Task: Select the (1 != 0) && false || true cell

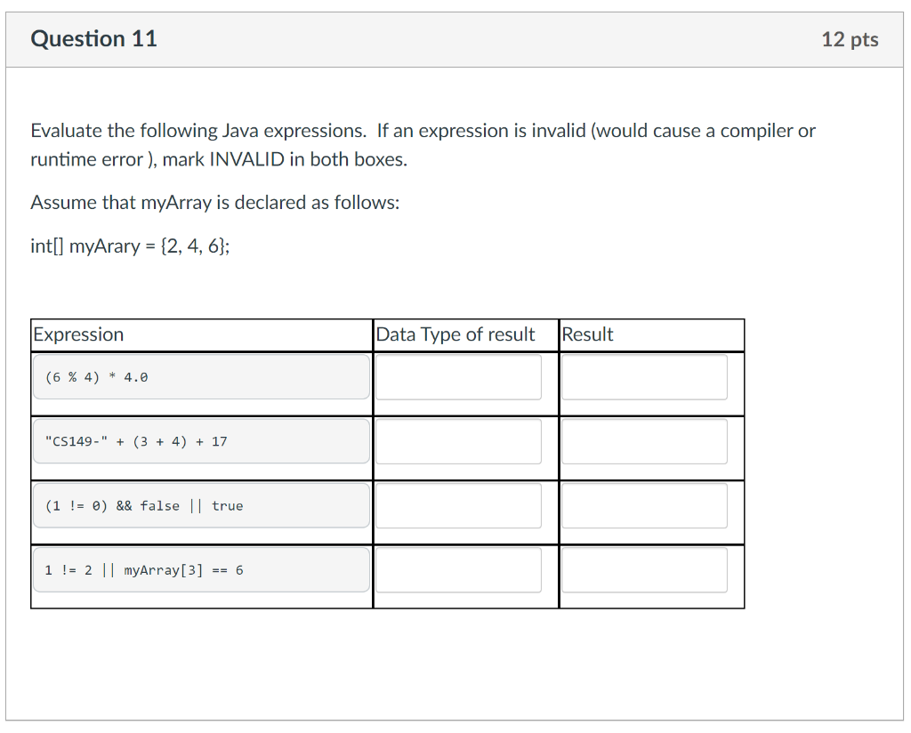Action: click(x=200, y=504)
